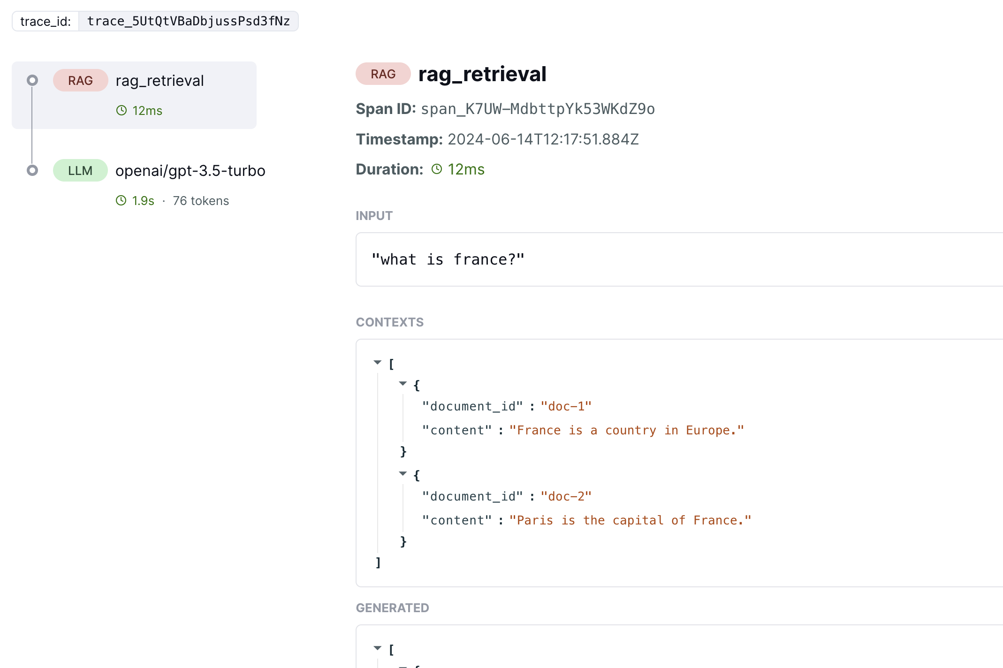
Task: Click the Span ID value text
Action: tap(538, 109)
